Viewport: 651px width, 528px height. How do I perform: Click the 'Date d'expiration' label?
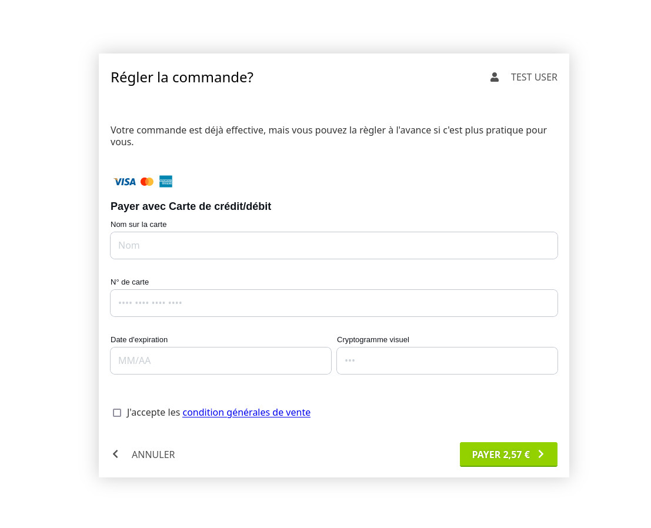(139, 340)
